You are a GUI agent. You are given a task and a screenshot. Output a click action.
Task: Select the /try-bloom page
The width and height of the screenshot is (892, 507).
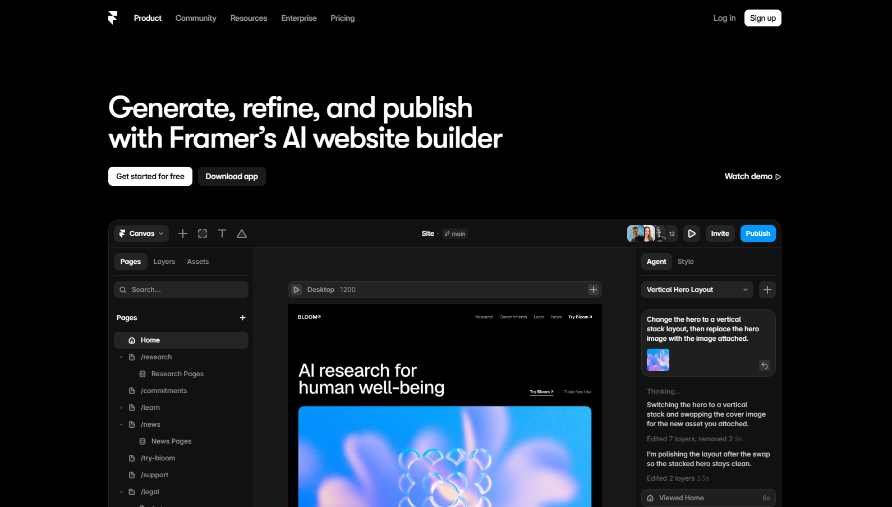click(x=158, y=458)
